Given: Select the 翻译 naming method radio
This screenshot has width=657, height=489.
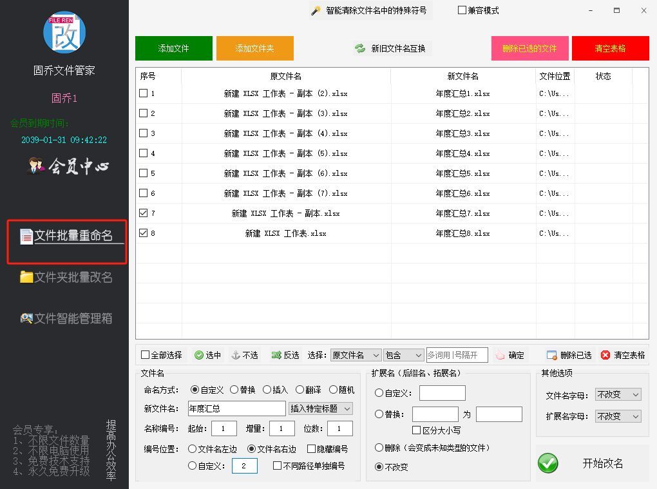Looking at the screenshot, I should (300, 390).
